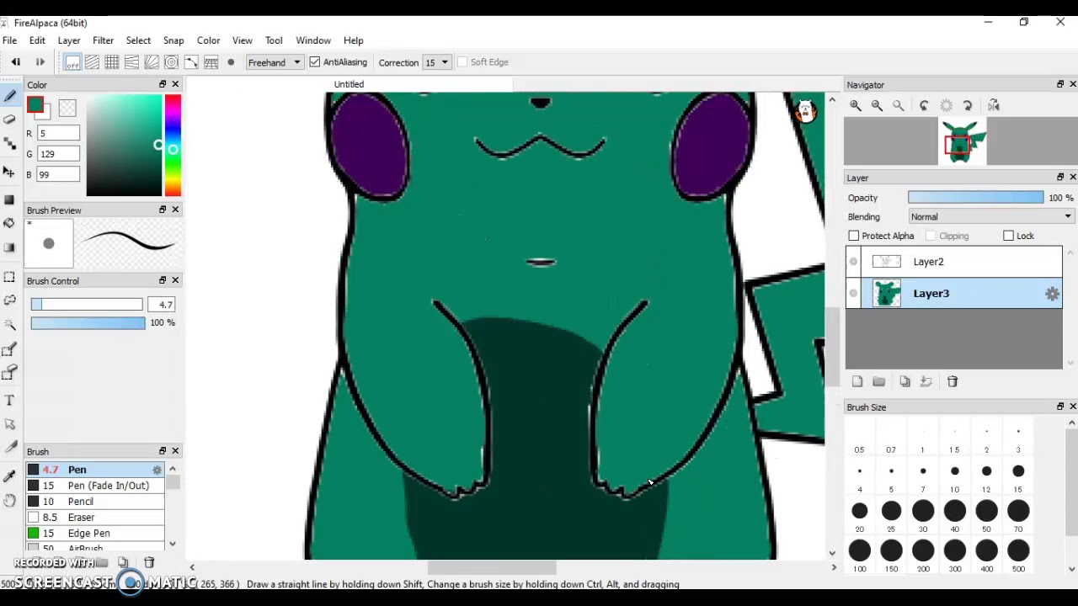Rotate canvas left in Navigator
Screen dimensions: 1078x606
(x=924, y=105)
